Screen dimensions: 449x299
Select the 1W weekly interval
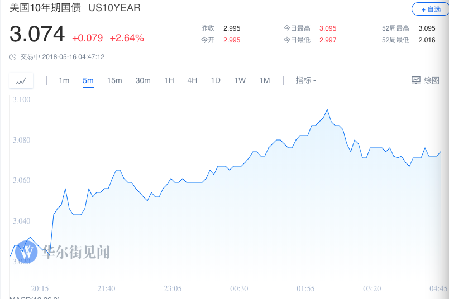pos(240,80)
